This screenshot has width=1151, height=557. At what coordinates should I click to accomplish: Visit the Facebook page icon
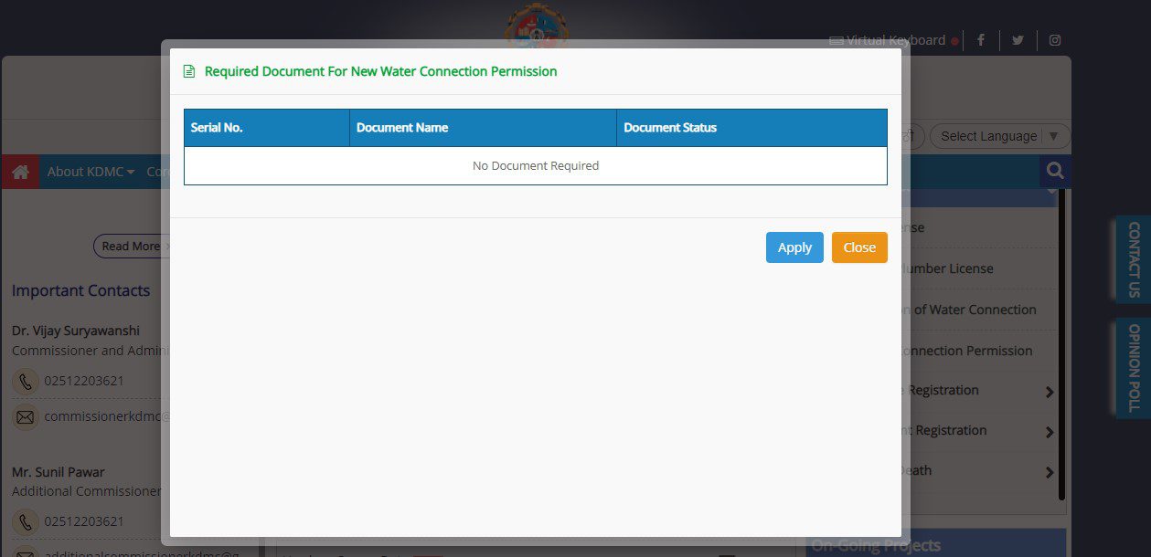click(980, 39)
